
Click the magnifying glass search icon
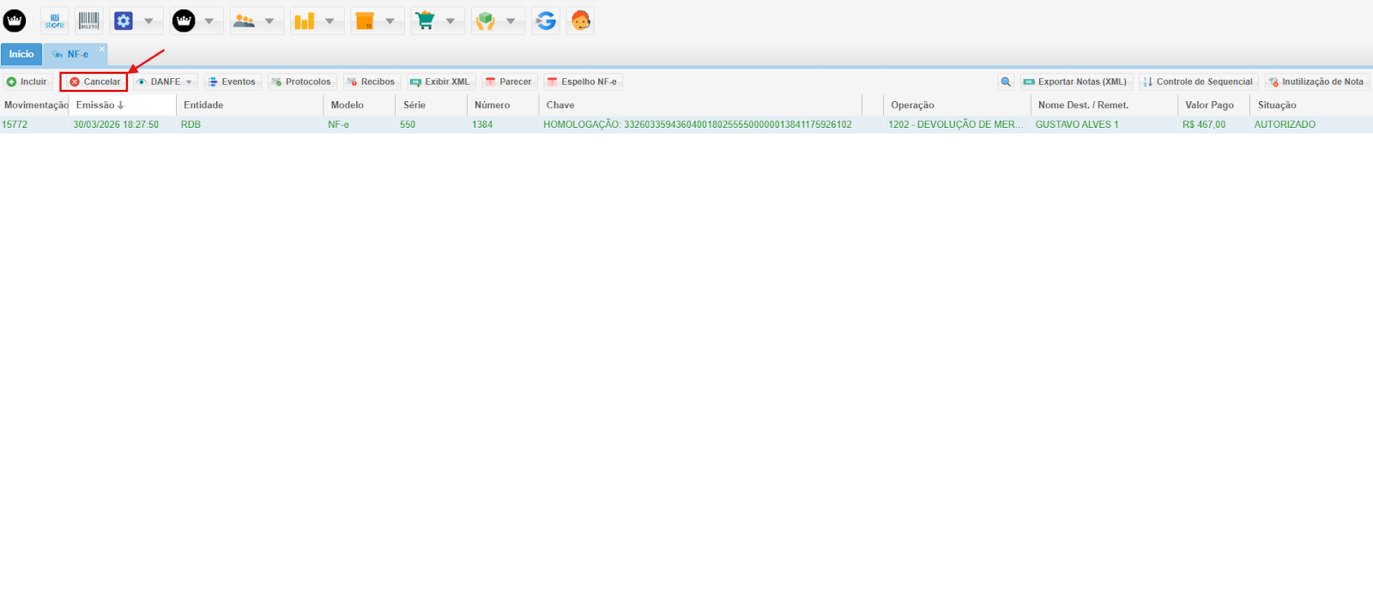1006,81
